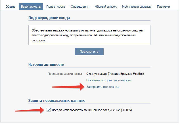Open the Чёрный список tab
180x125 pixels.
(x=106, y=6)
